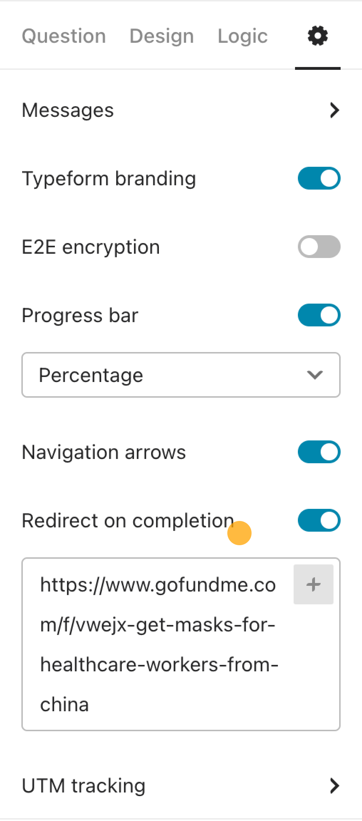Disable the Typeform branding toggle
The image size is (362, 821).
pos(319,178)
